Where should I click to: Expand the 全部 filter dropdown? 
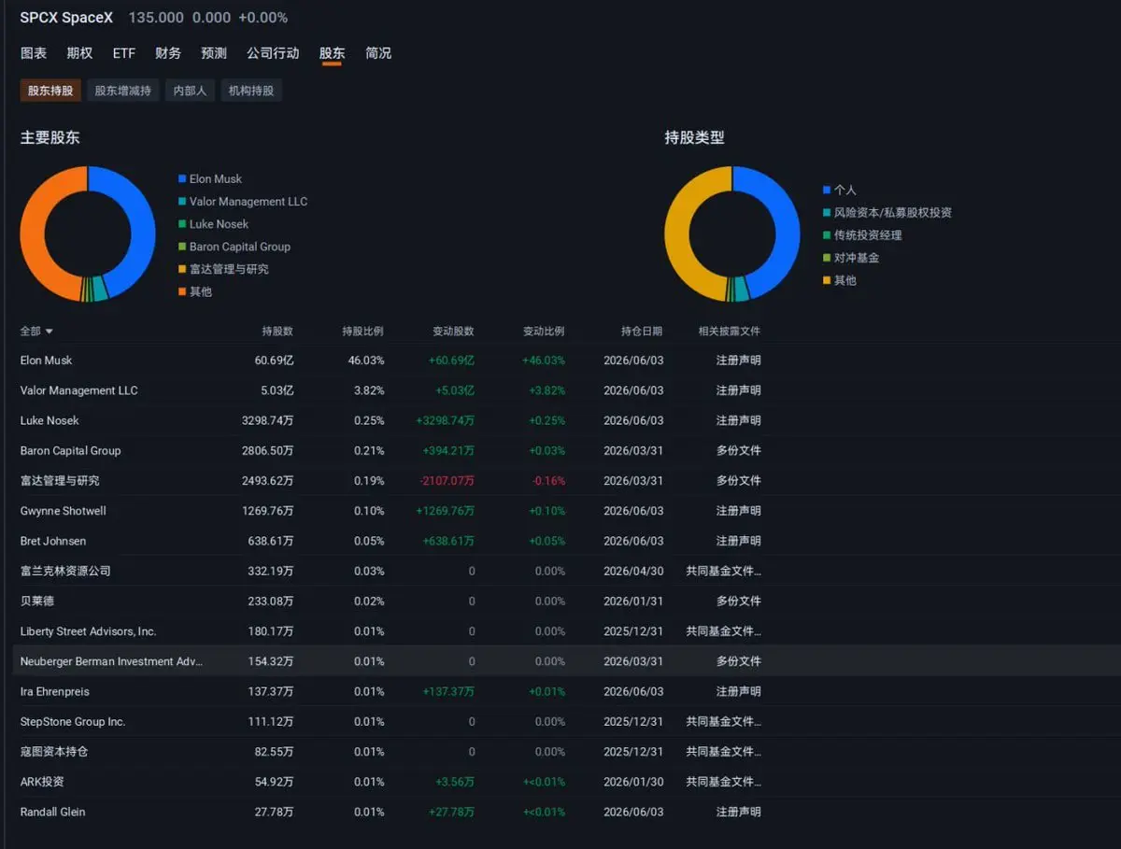coord(36,332)
